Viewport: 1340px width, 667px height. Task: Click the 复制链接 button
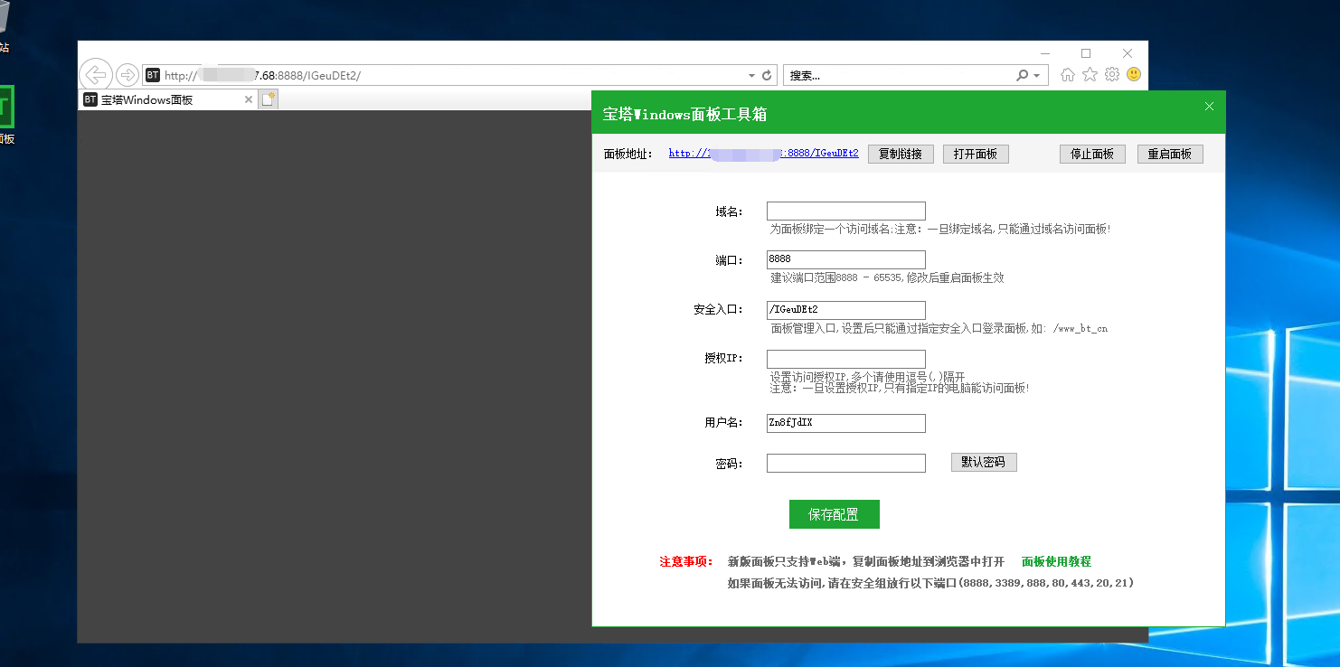(x=901, y=154)
